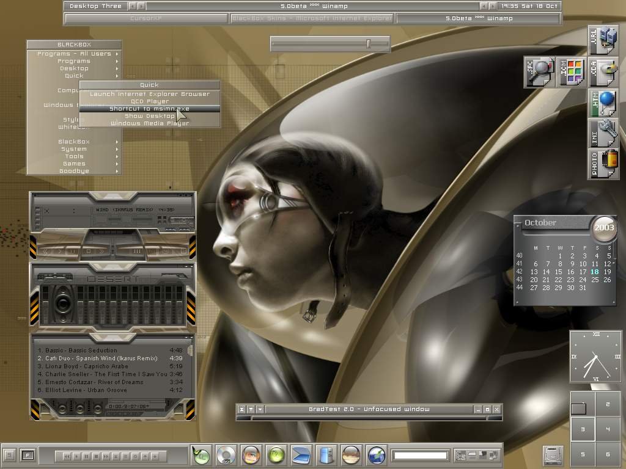
Task: Click plus button in bottom toolbar controls
Action: [155, 456]
